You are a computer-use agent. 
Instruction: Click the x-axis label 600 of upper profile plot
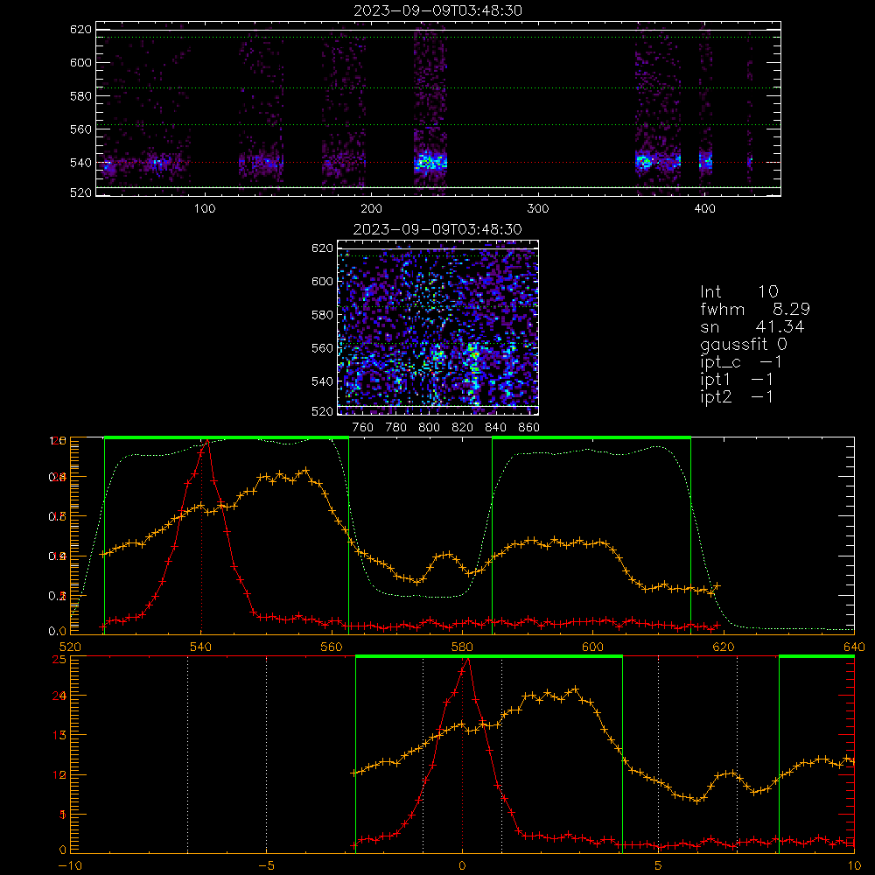[x=592, y=647]
